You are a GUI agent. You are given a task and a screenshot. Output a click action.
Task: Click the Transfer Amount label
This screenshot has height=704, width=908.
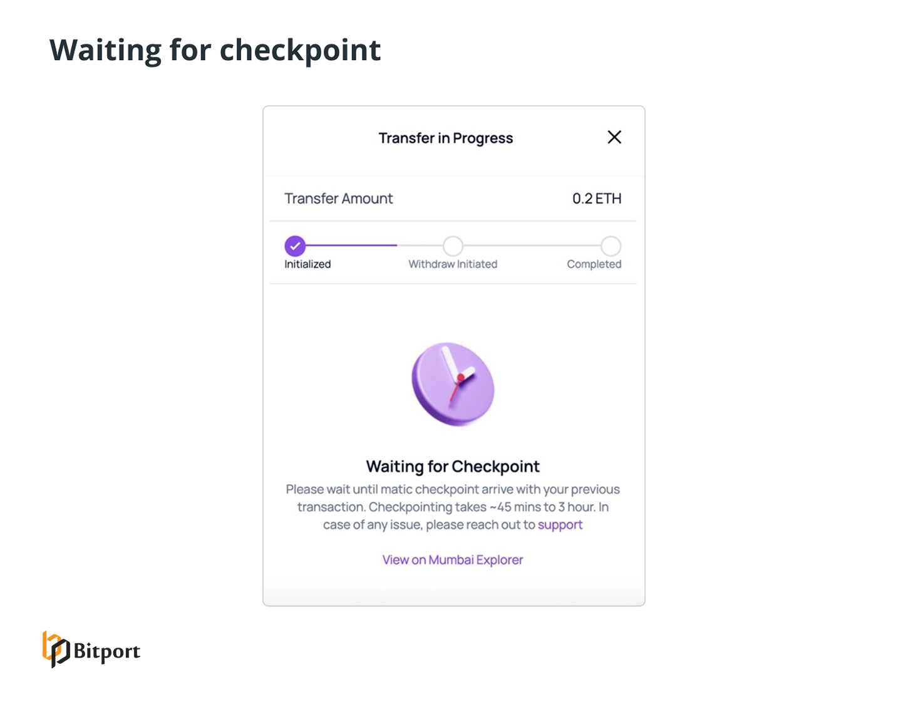pyautogui.click(x=338, y=199)
